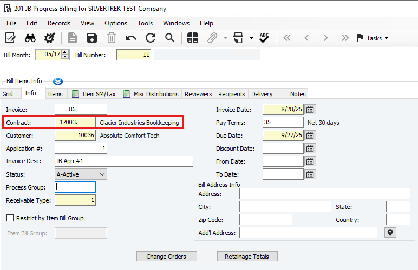
Task: Go to the next record arrow
Action: 325,38
